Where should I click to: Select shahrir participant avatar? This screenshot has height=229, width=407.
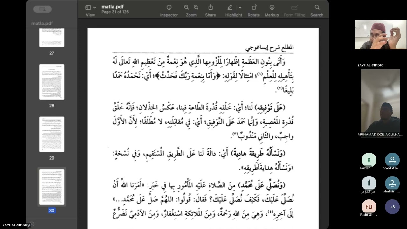pos(392,183)
